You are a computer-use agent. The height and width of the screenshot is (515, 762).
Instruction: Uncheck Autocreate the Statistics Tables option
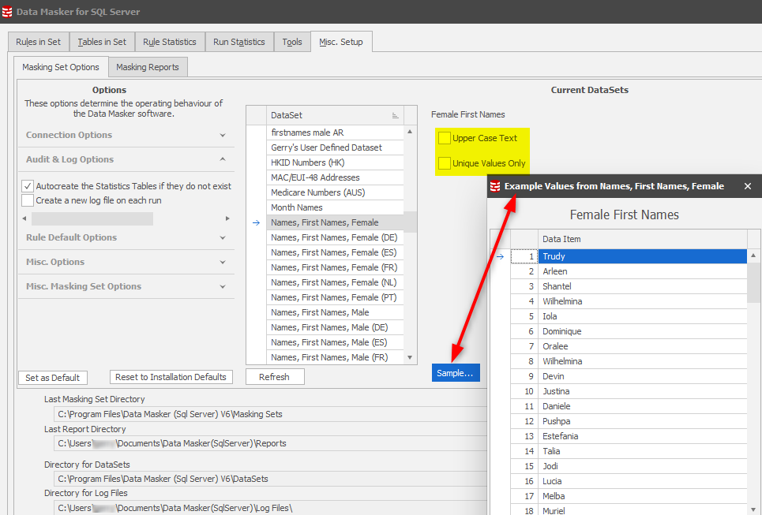[28, 186]
